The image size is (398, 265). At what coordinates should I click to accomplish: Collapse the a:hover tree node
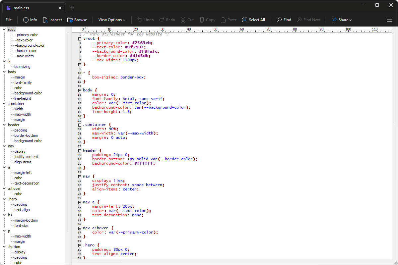coord(4,188)
